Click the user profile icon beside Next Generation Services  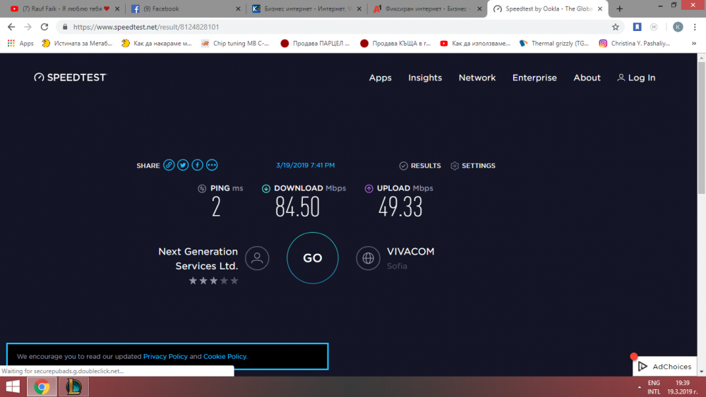click(257, 258)
